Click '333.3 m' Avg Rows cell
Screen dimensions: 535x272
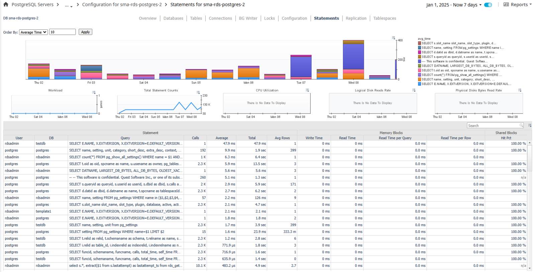tap(282, 232)
